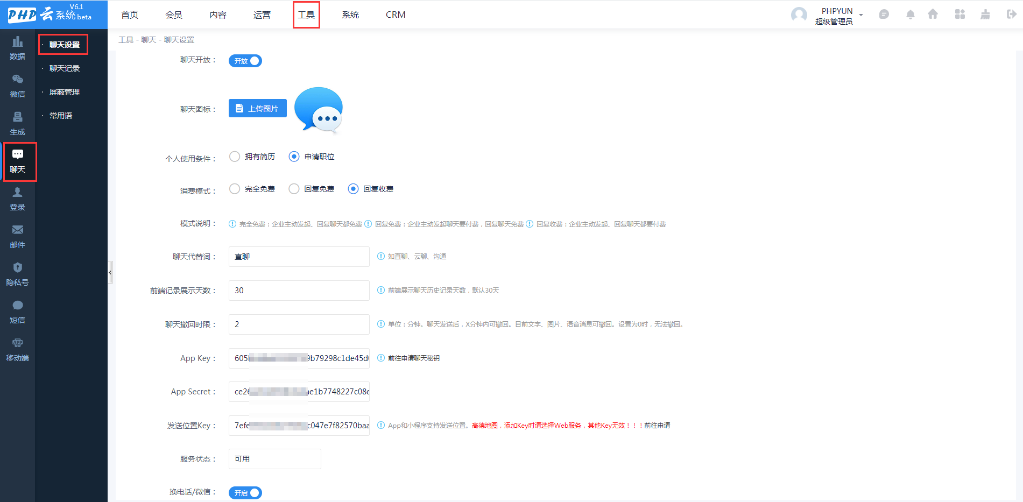
Task: Open 常用语 in the submenu
Action: click(61, 116)
